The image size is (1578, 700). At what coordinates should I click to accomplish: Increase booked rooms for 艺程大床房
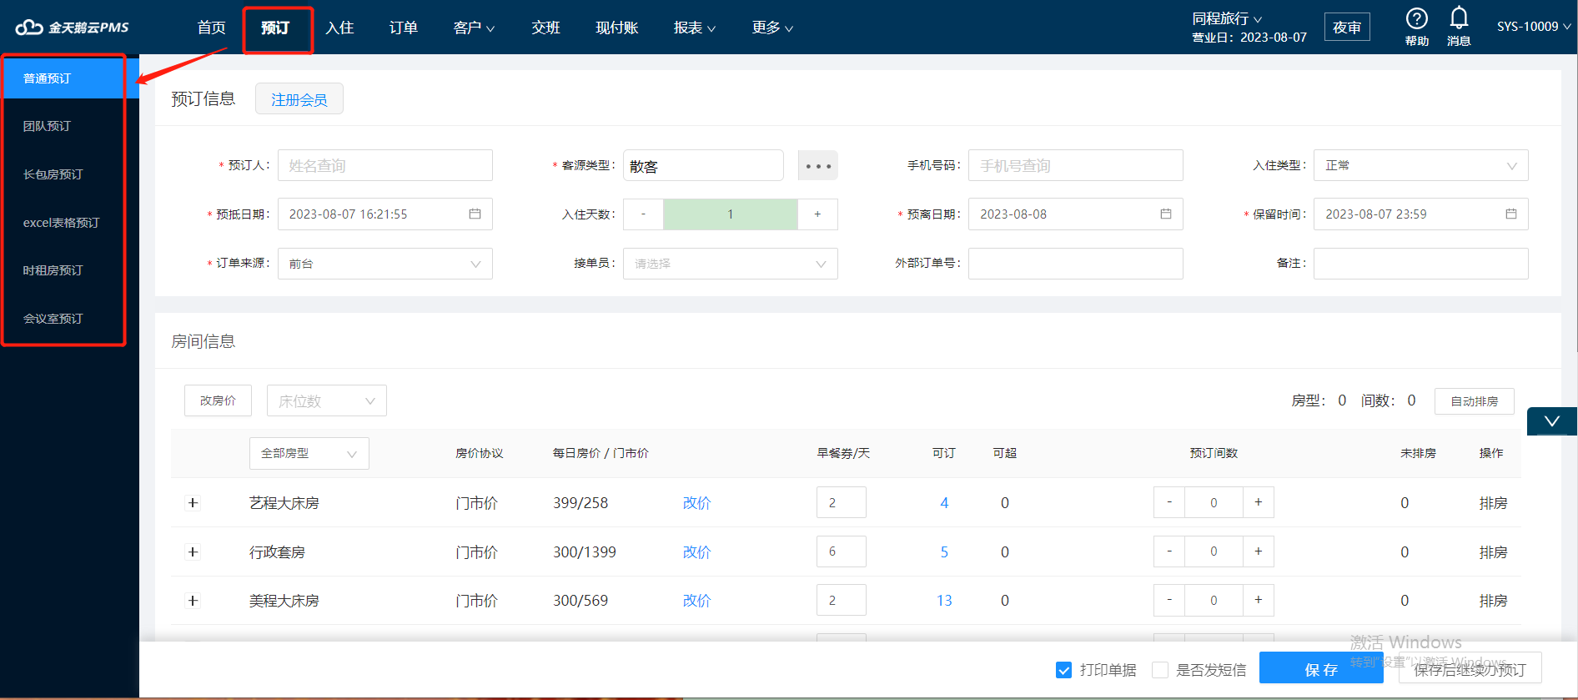(1258, 502)
